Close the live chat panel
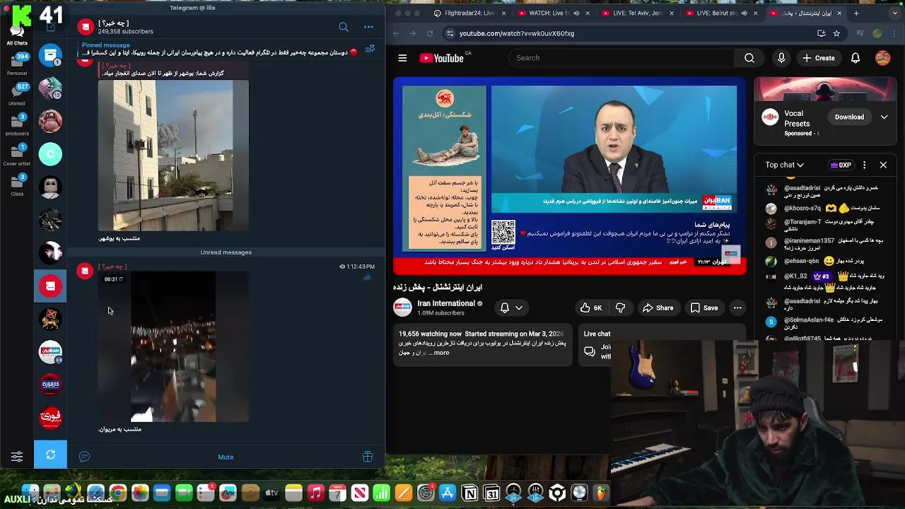This screenshot has height=509, width=905. tap(883, 165)
